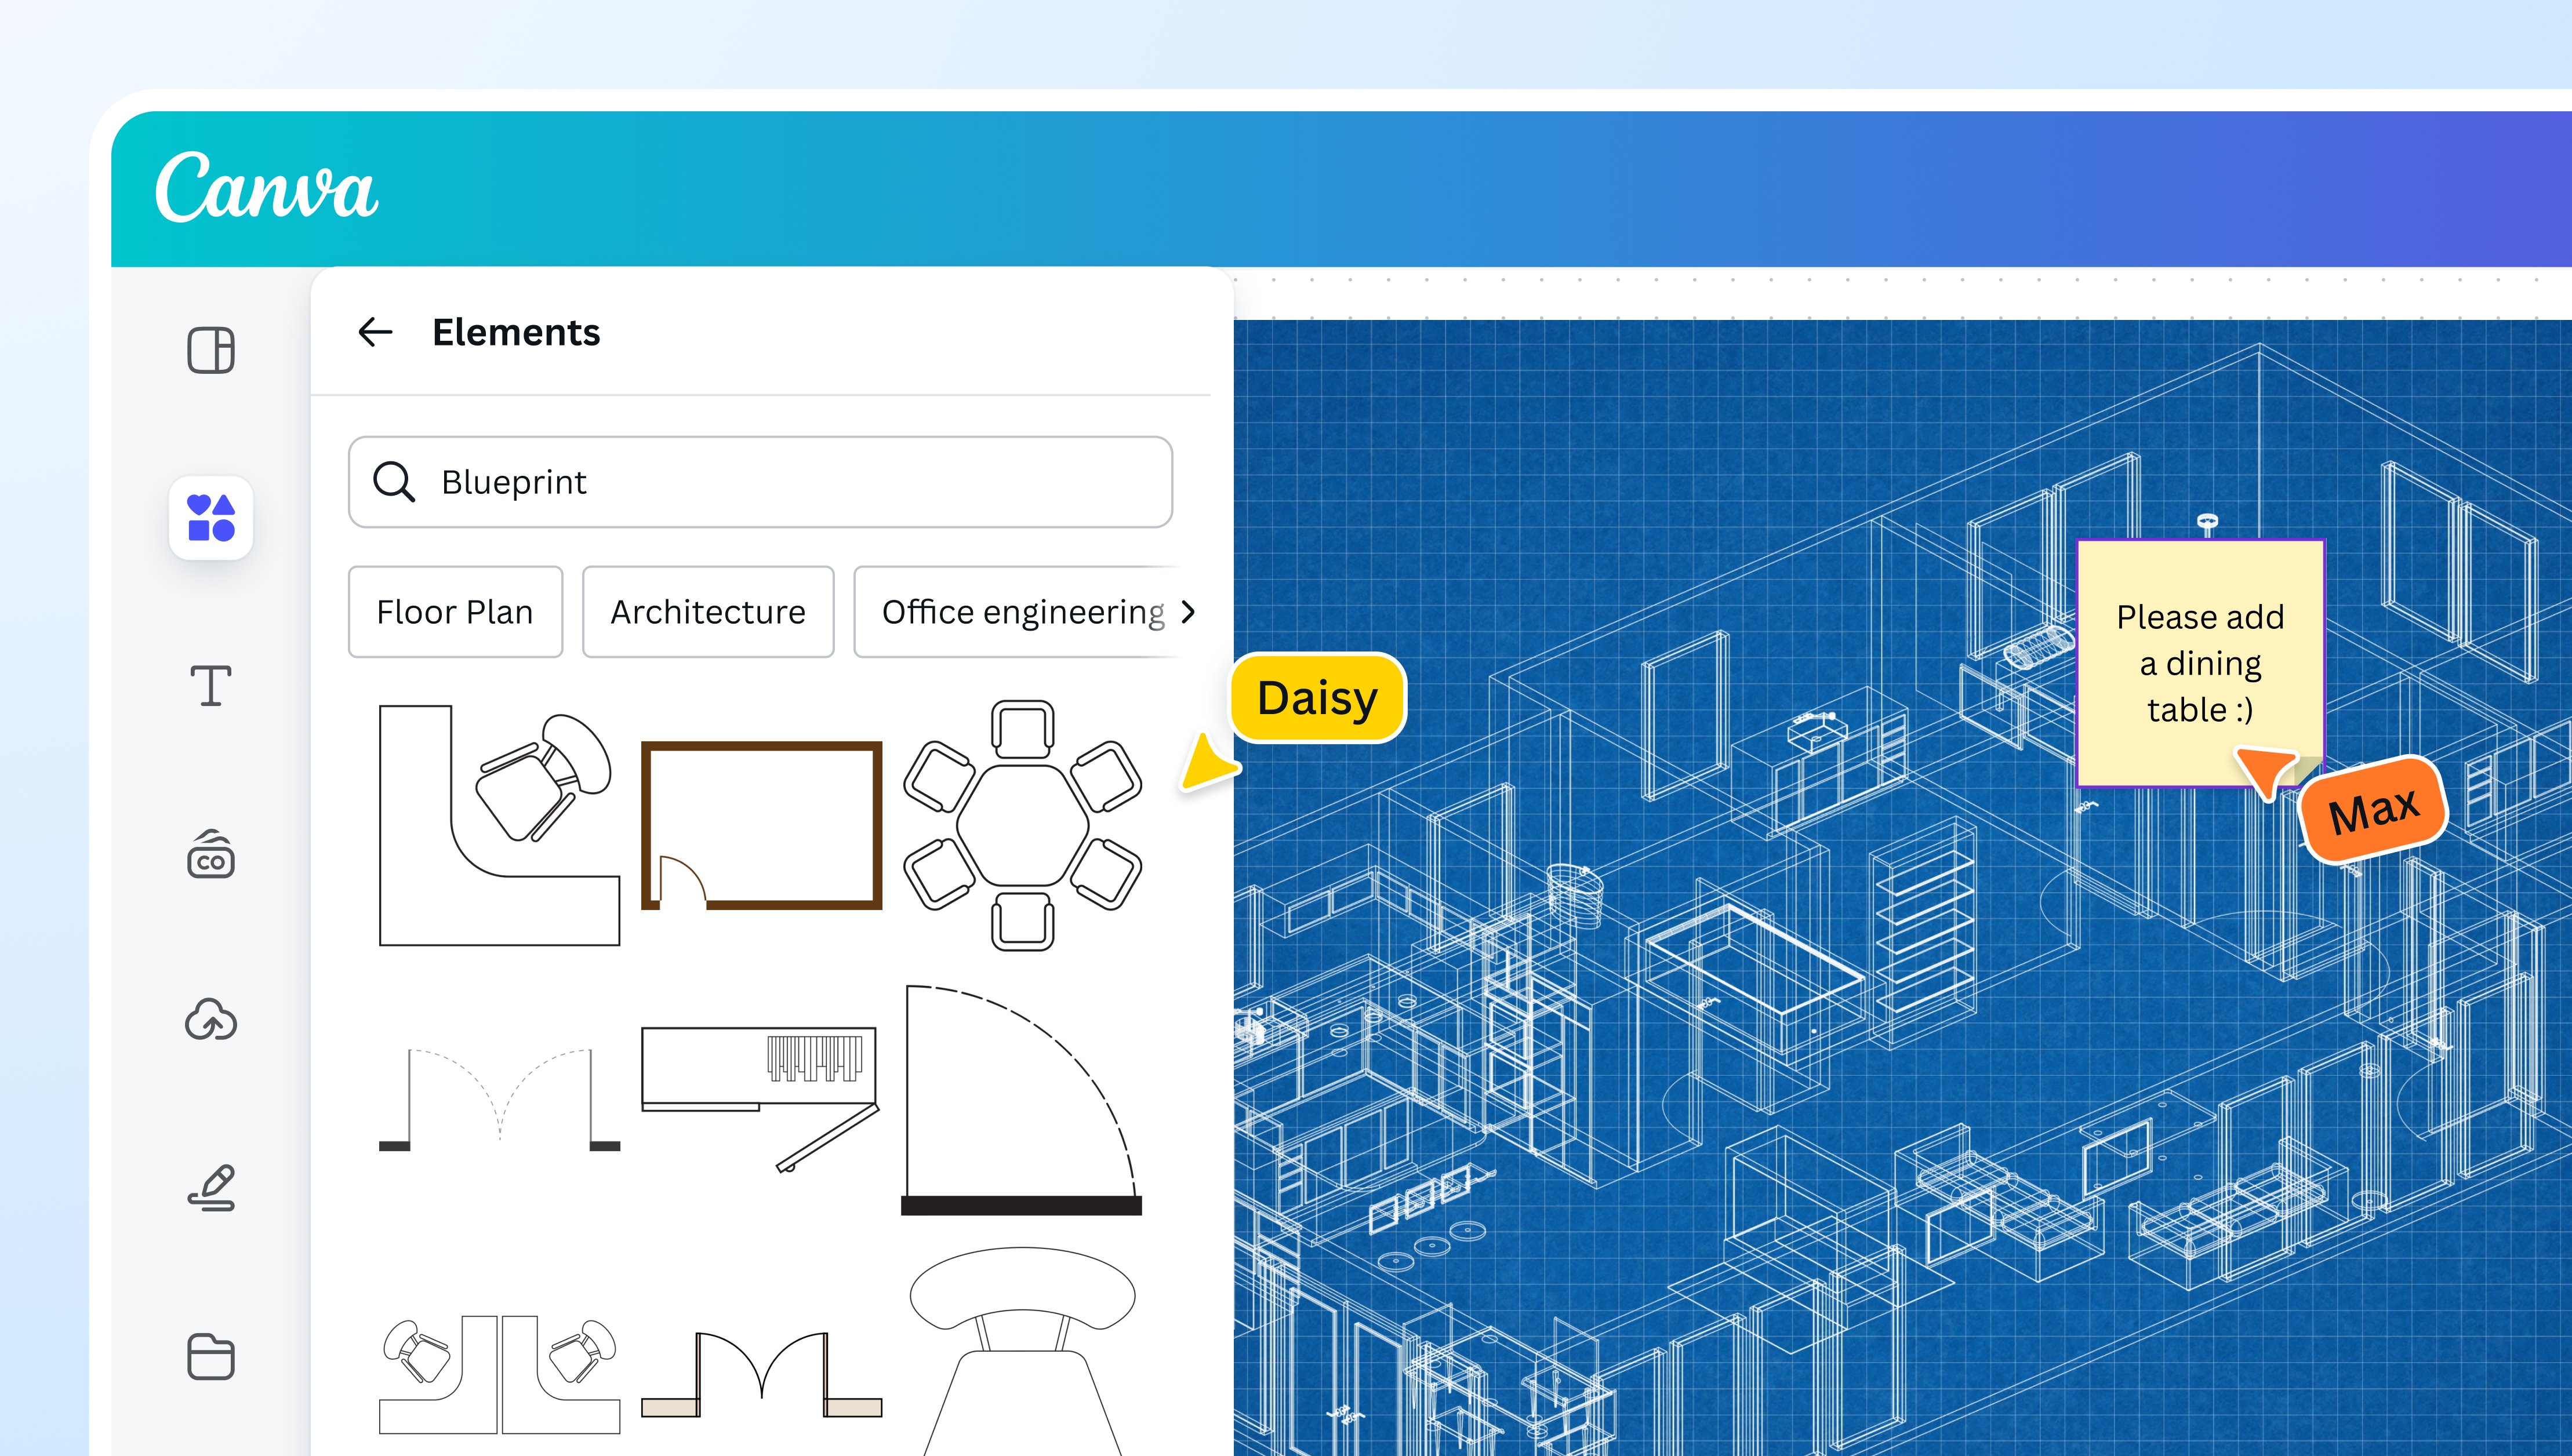
Task: Click the yellow sticky note comment
Action: point(2199,662)
